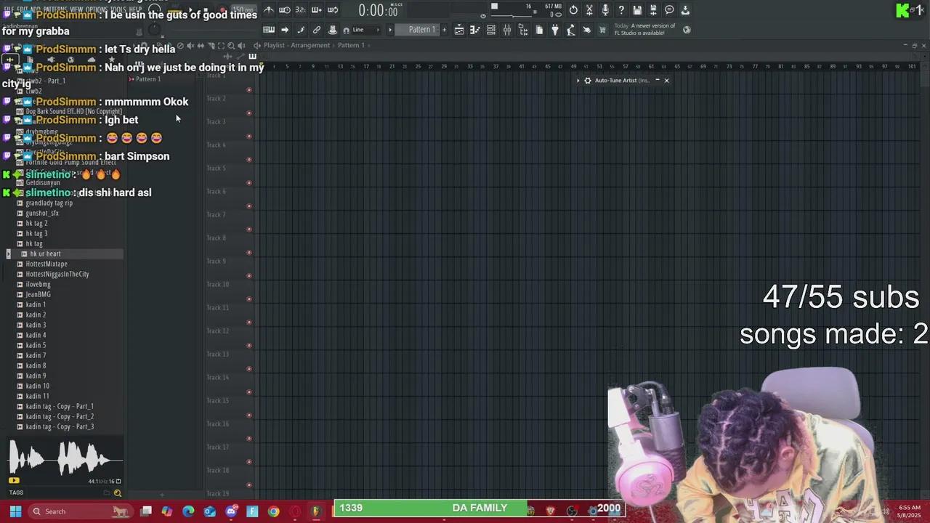Expand the hk ur heart browser item
The height and width of the screenshot is (523, 930).
click(x=9, y=254)
